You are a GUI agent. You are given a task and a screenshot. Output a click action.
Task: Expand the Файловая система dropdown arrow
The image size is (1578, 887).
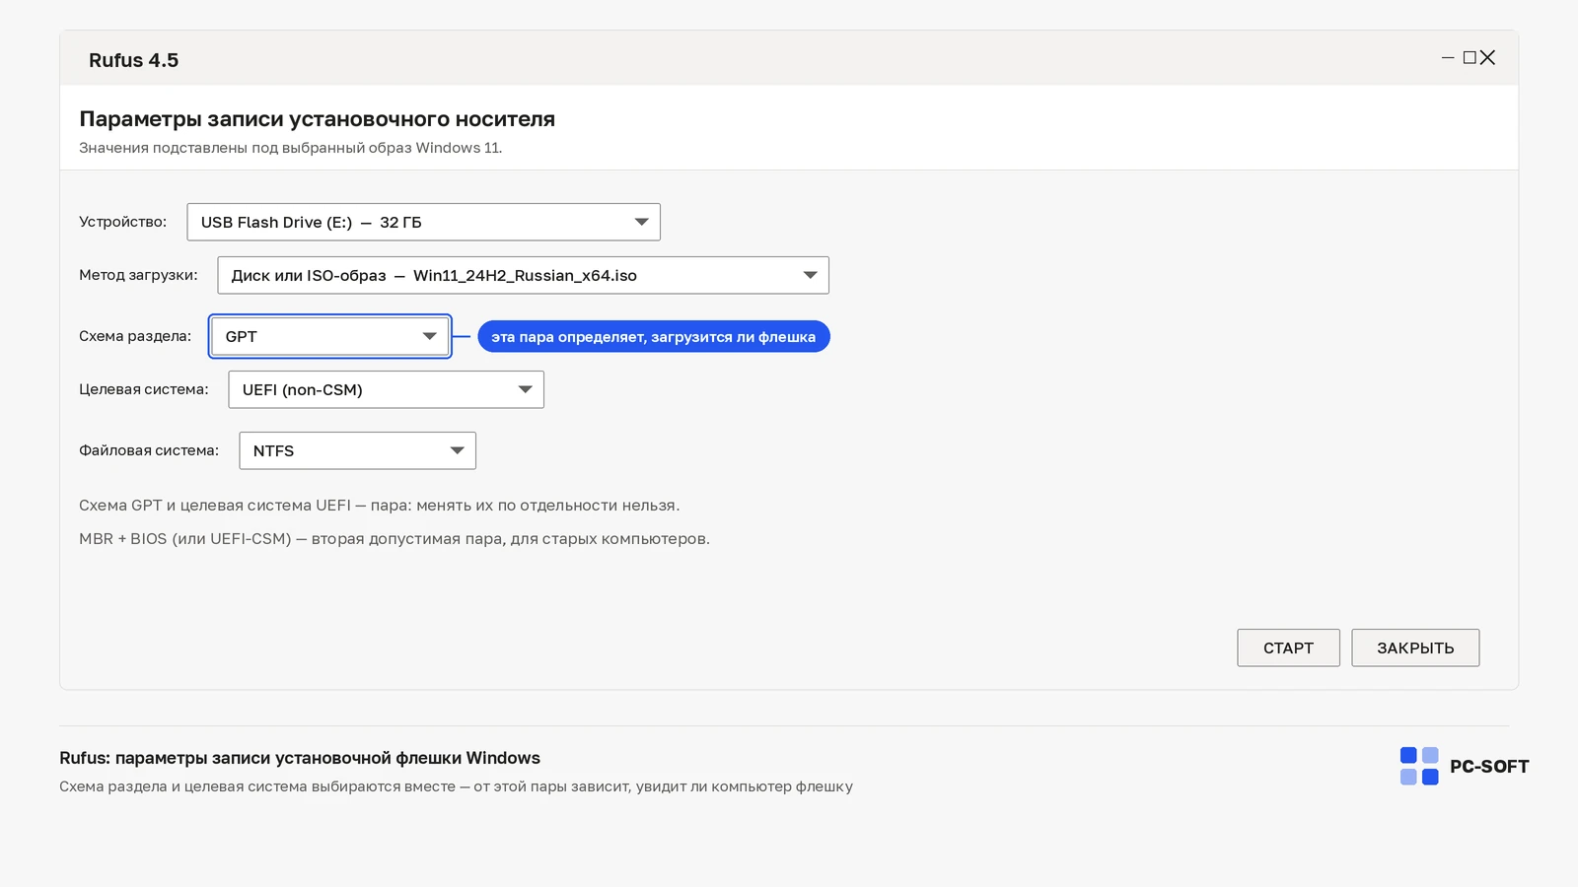point(457,450)
